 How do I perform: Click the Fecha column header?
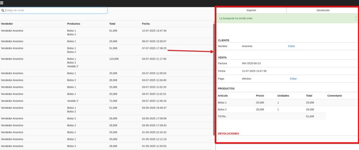pyautogui.click(x=146, y=24)
